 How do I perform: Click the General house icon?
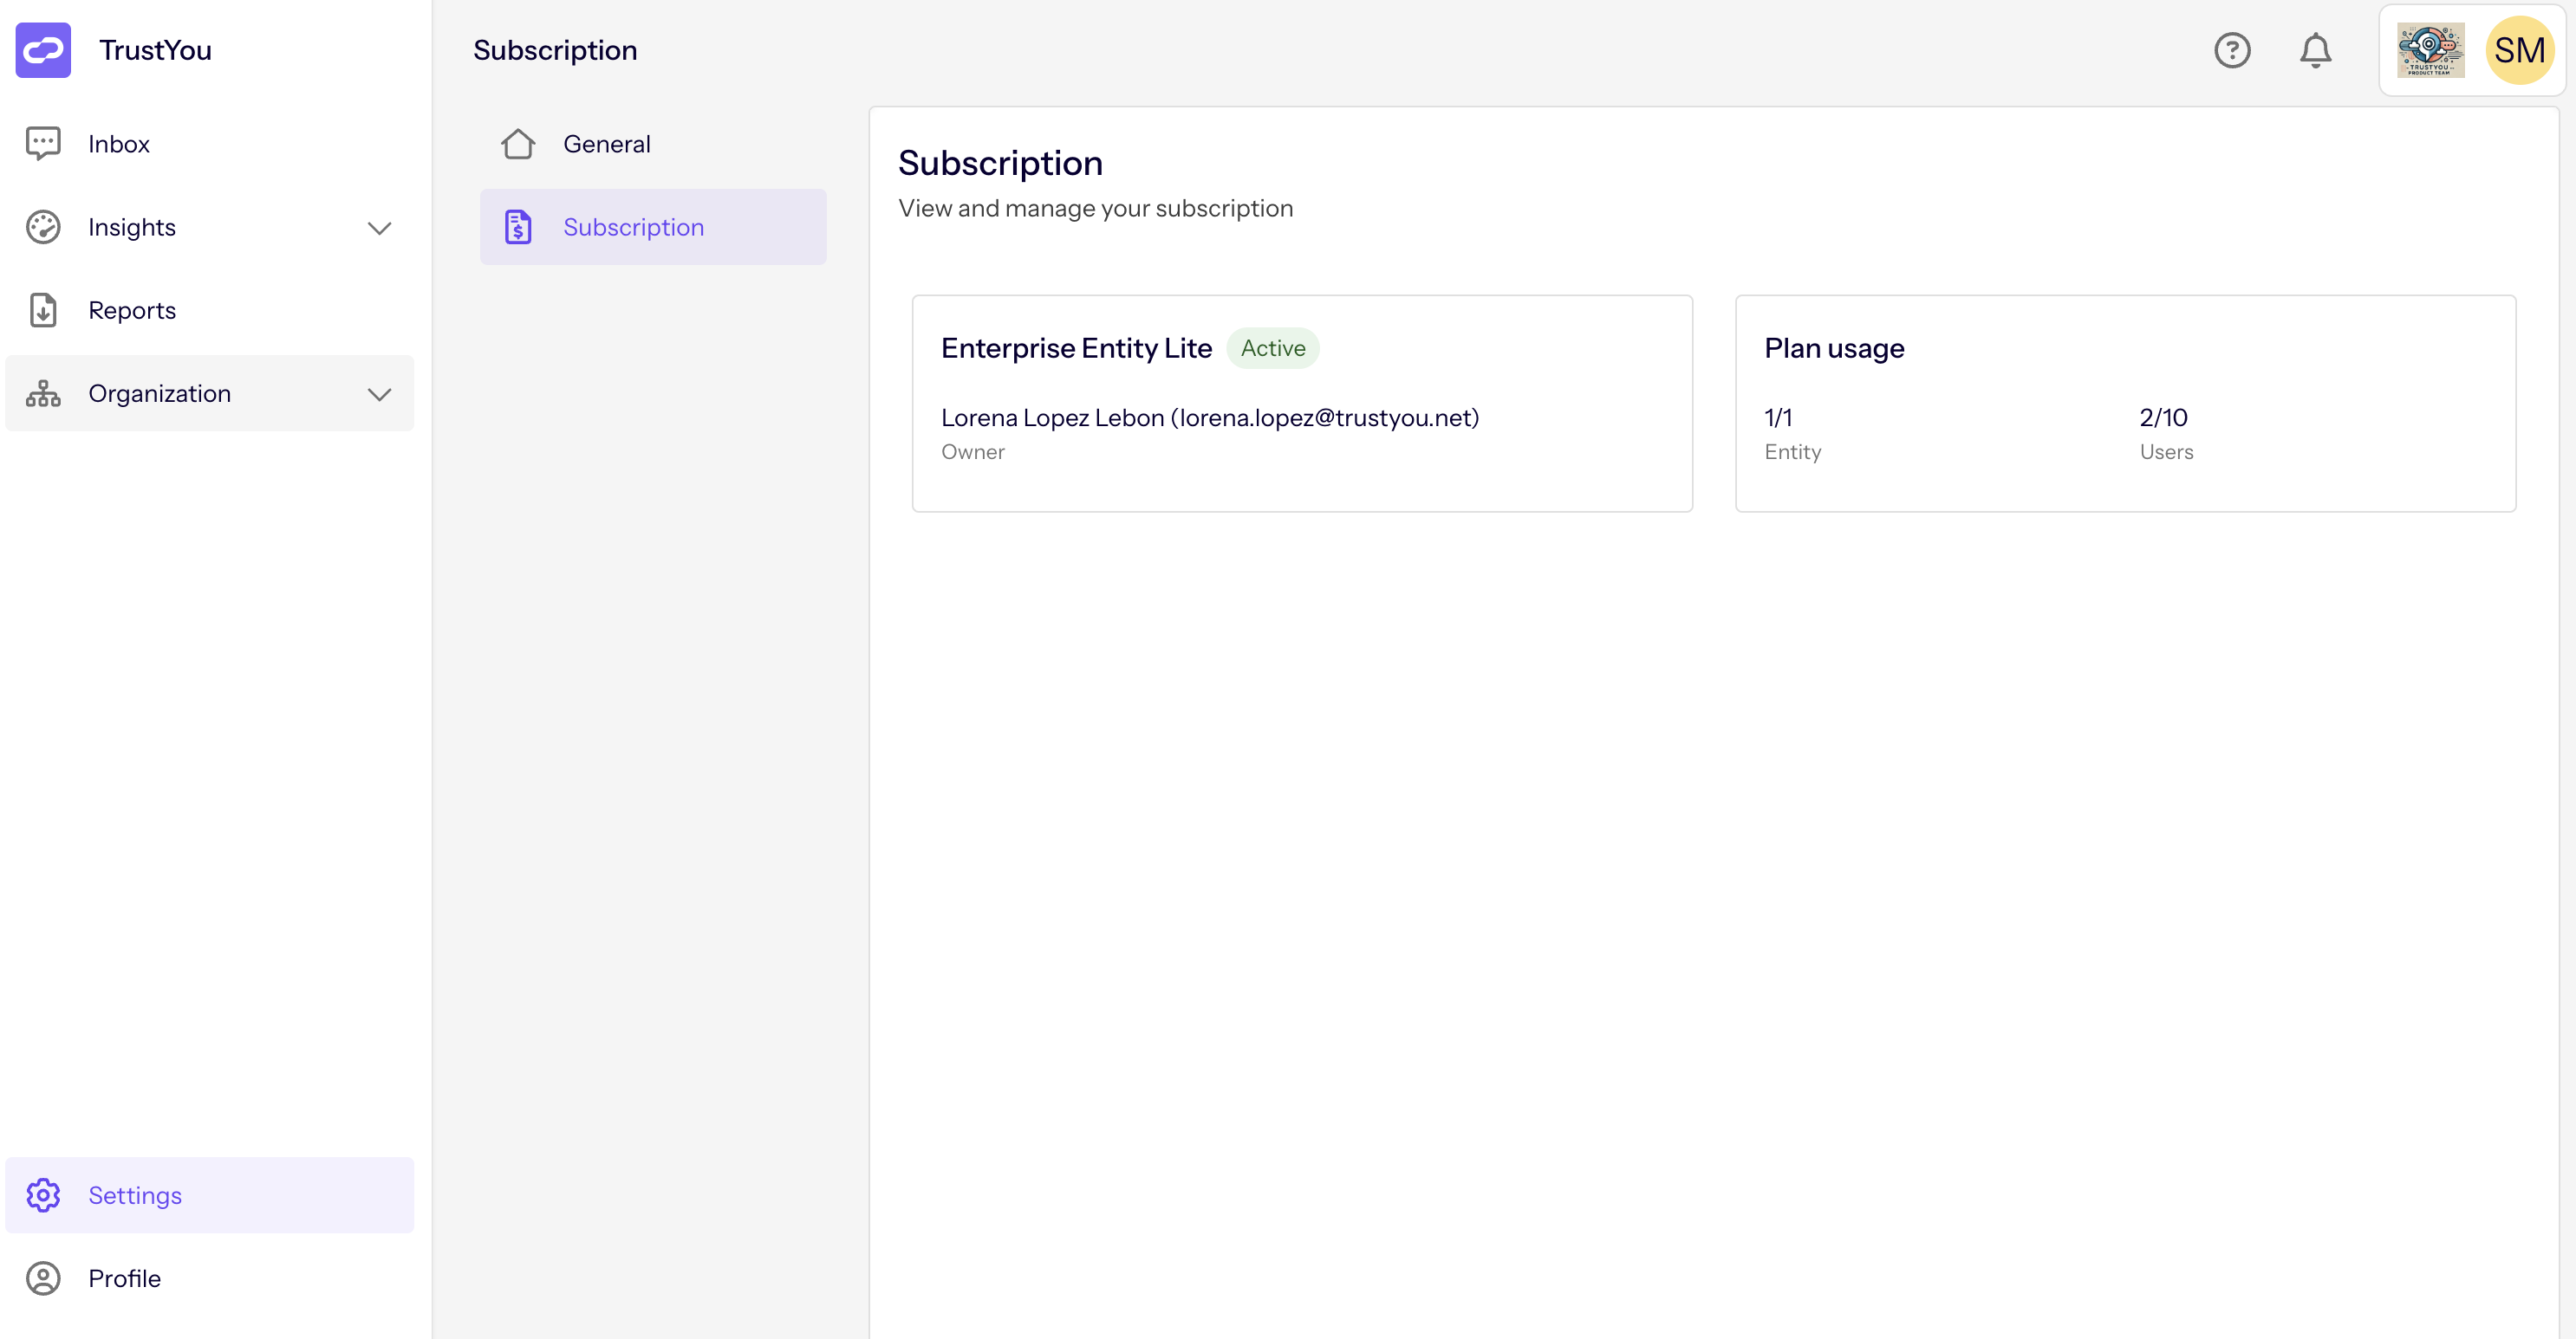coord(518,144)
